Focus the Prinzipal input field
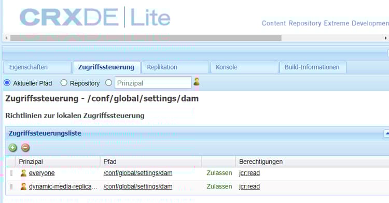Viewport: 389px width, 203px height. pos(153,83)
